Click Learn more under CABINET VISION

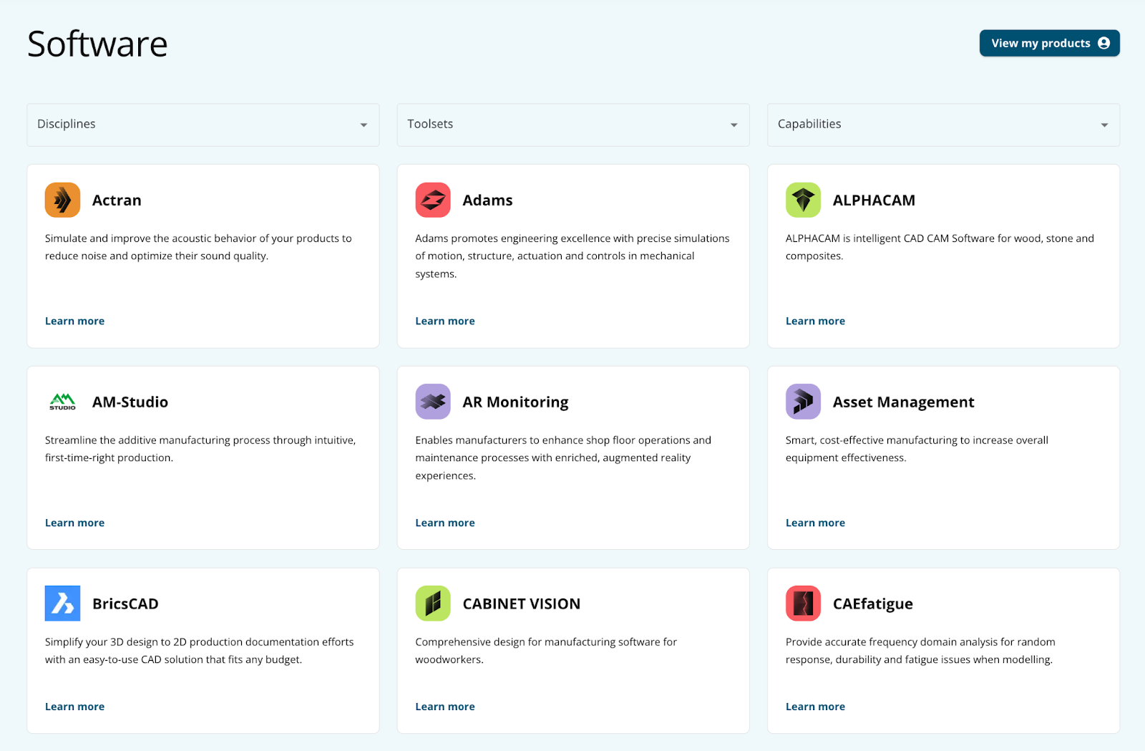coord(445,707)
